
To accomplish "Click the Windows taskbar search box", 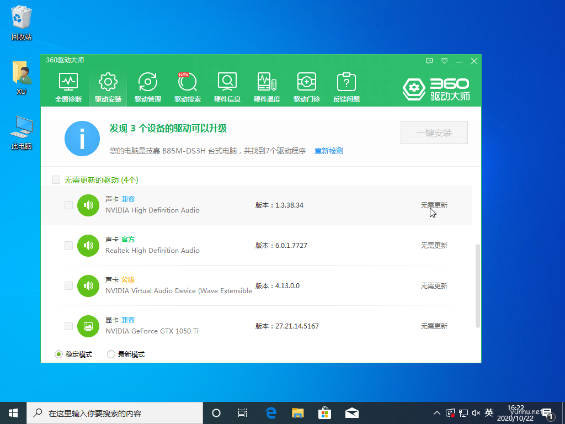I will pyautogui.click(x=116, y=413).
